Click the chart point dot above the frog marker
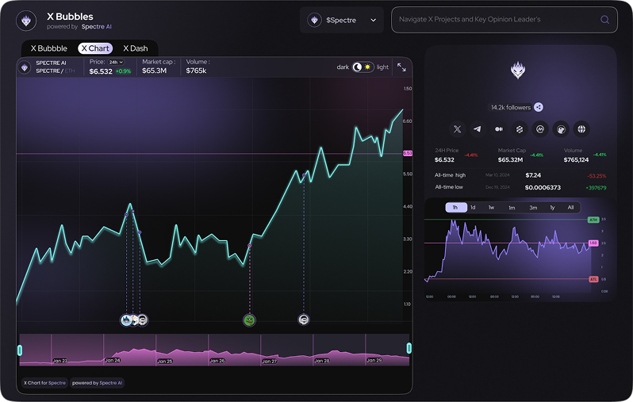Screen dimensions: 633x402 click(250, 245)
